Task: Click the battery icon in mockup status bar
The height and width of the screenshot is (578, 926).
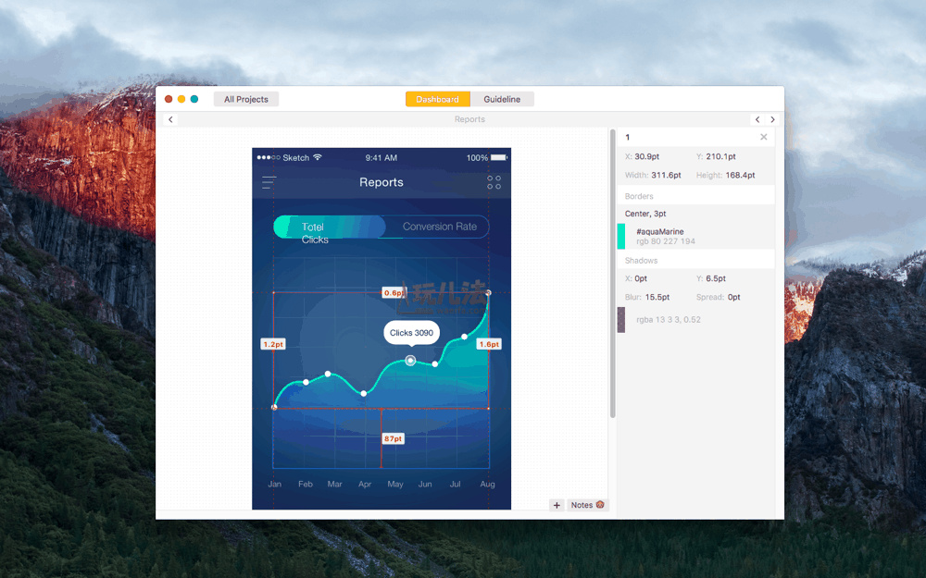Action: click(499, 157)
